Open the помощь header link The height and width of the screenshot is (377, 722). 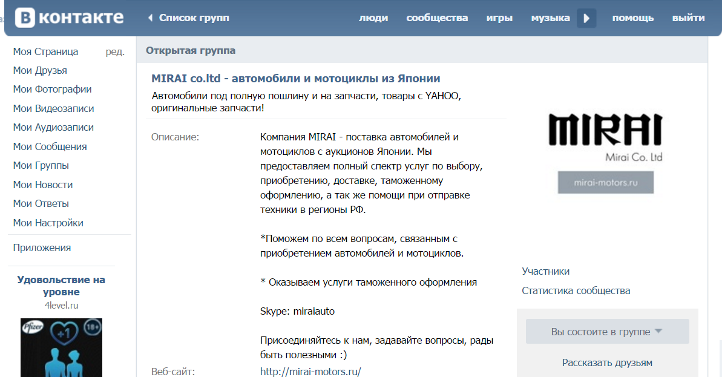(x=632, y=18)
